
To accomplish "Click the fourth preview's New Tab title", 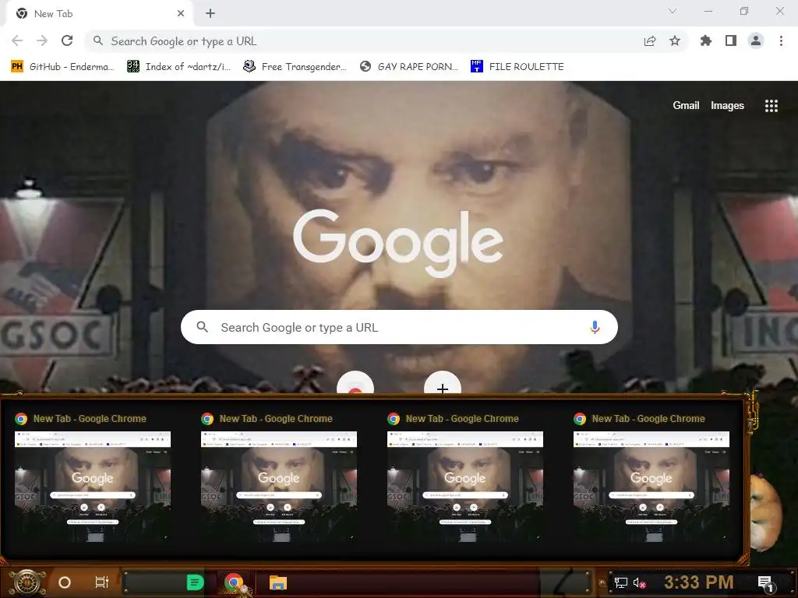I will 648,418.
